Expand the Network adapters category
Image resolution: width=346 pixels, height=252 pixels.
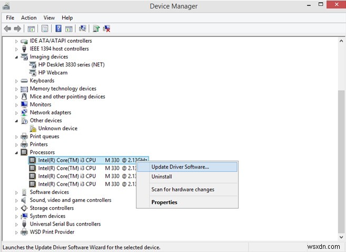(x=16, y=112)
